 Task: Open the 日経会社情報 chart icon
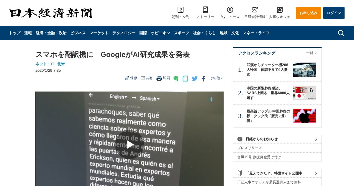(x=255, y=10)
